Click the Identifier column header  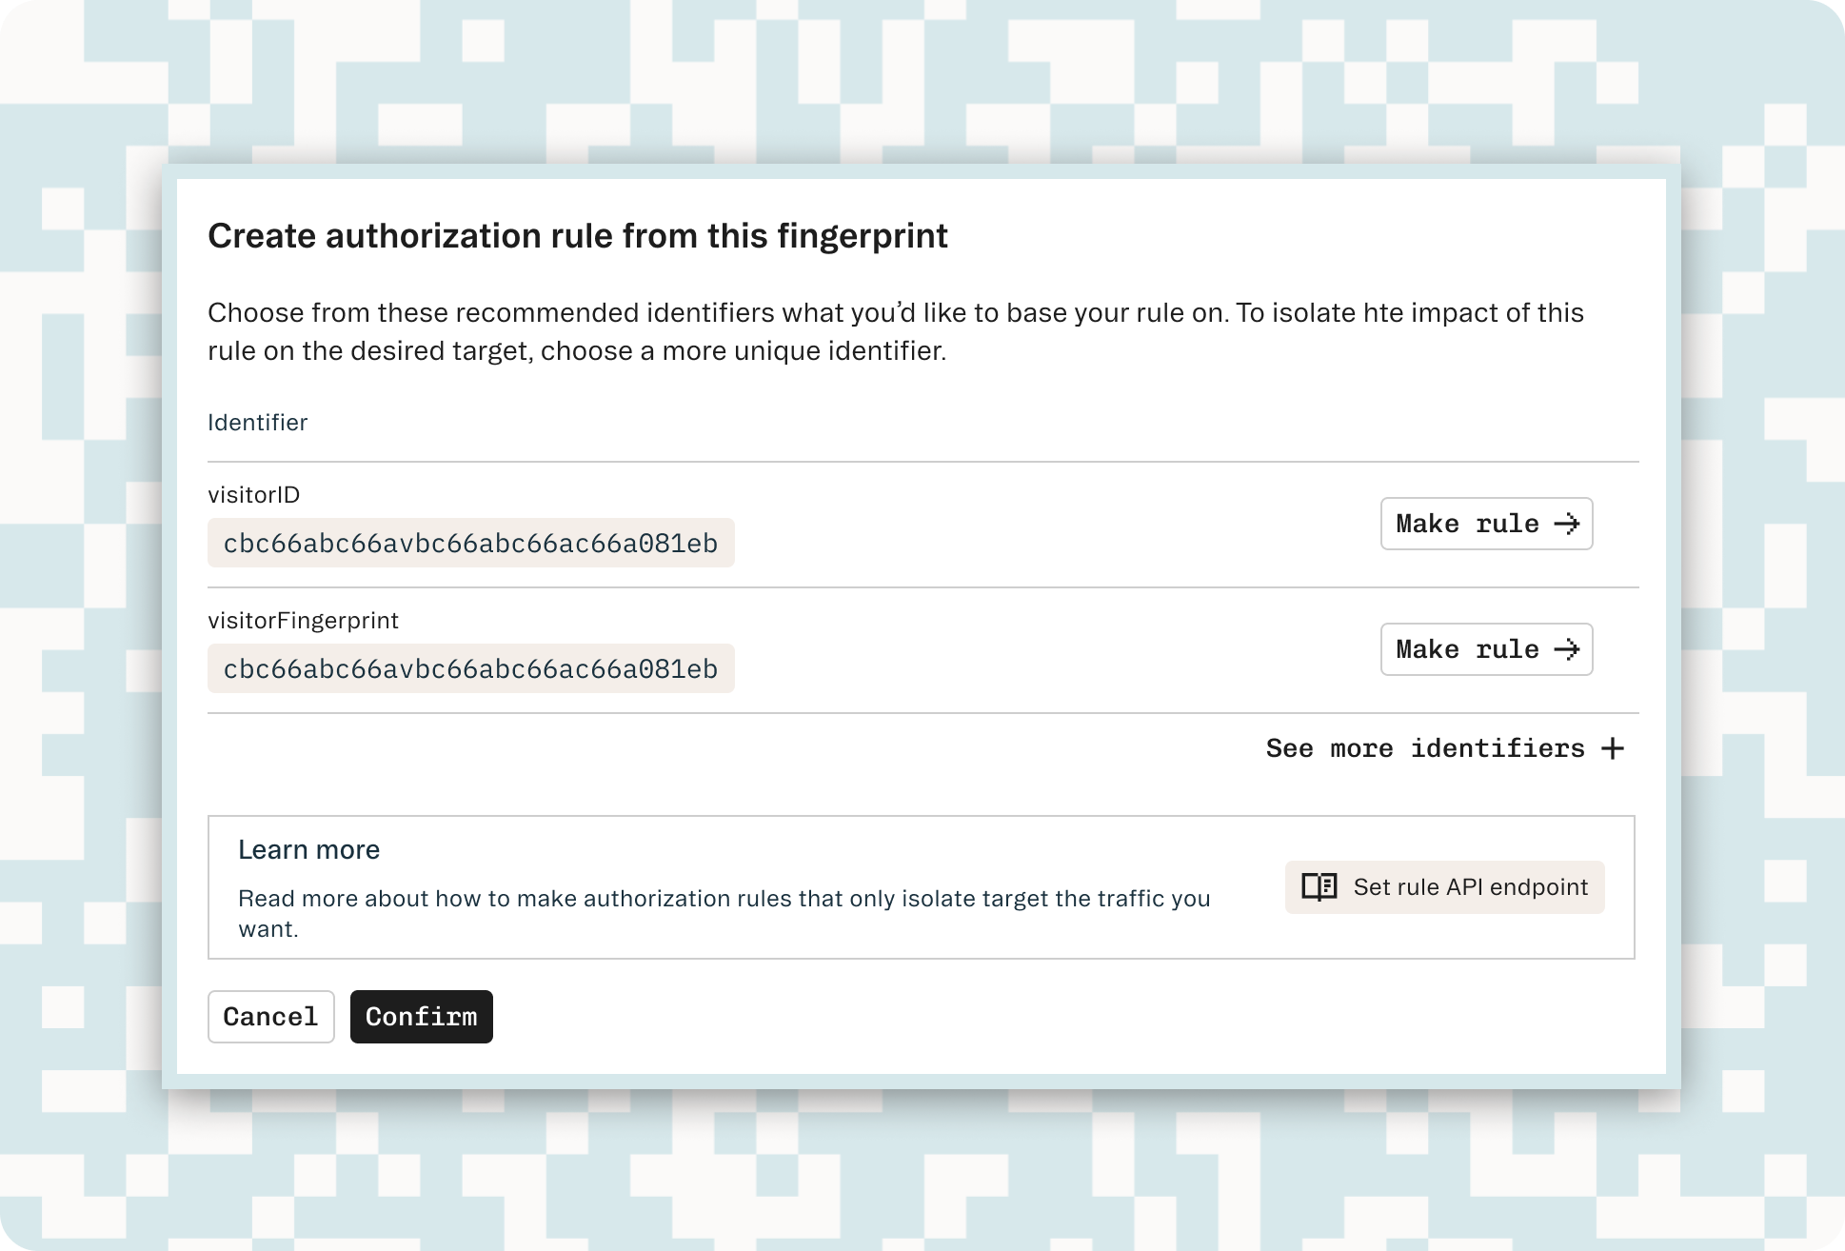(257, 423)
